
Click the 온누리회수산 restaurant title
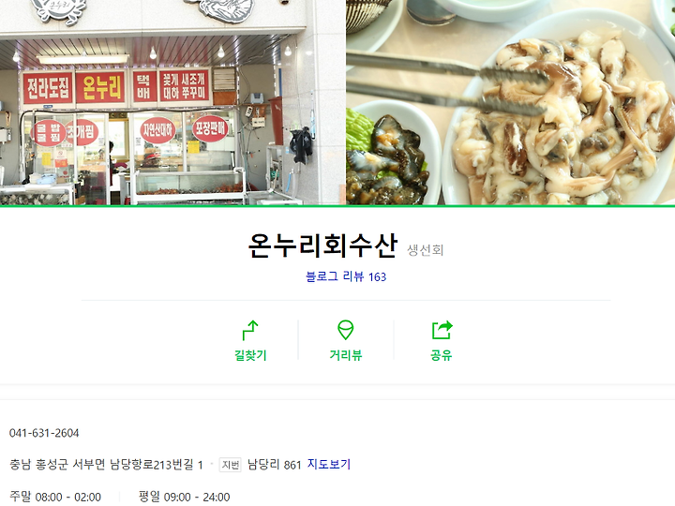pyautogui.click(x=322, y=246)
